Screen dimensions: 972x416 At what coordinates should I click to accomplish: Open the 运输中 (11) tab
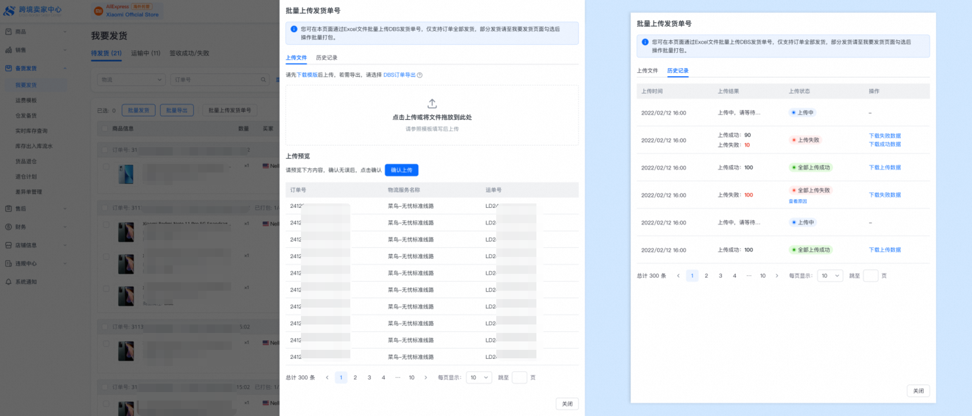[145, 53]
